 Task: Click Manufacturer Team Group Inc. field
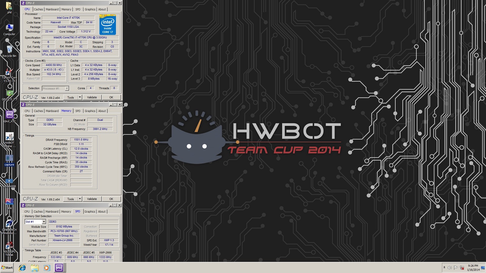tap(64, 236)
